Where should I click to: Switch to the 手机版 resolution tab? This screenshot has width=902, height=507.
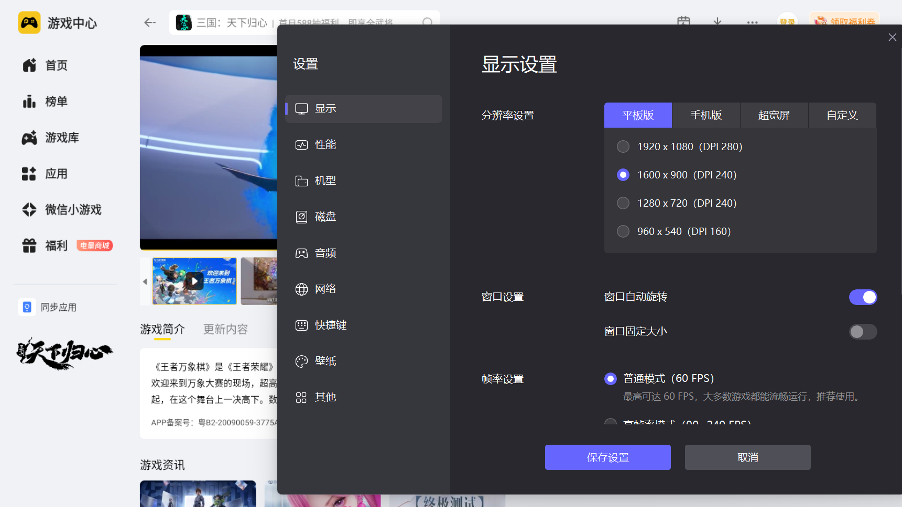[705, 116]
